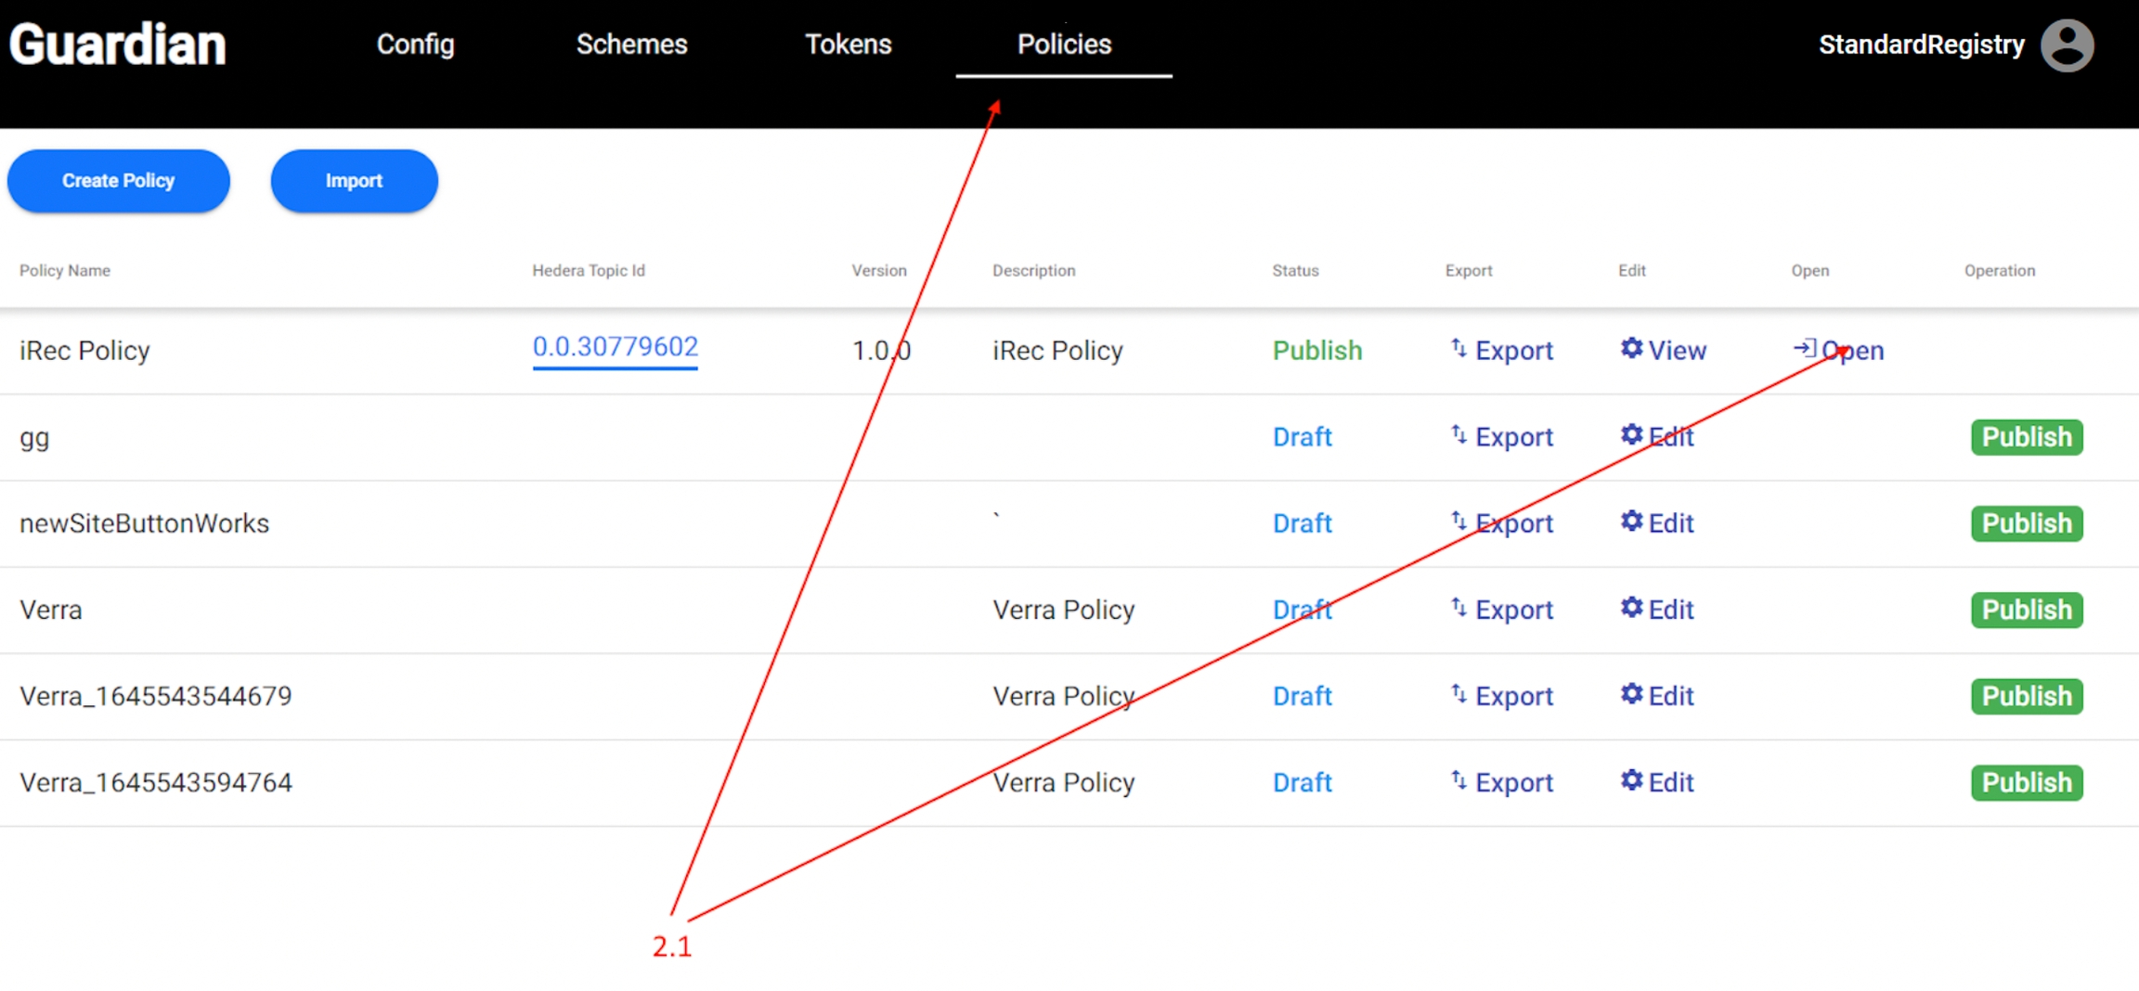
Task: Click the gear icon beside View for iRec Policy
Action: tap(1631, 348)
